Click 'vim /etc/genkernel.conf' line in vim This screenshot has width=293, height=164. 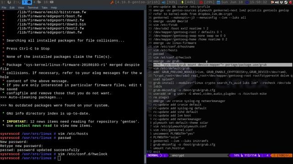coord(173,130)
